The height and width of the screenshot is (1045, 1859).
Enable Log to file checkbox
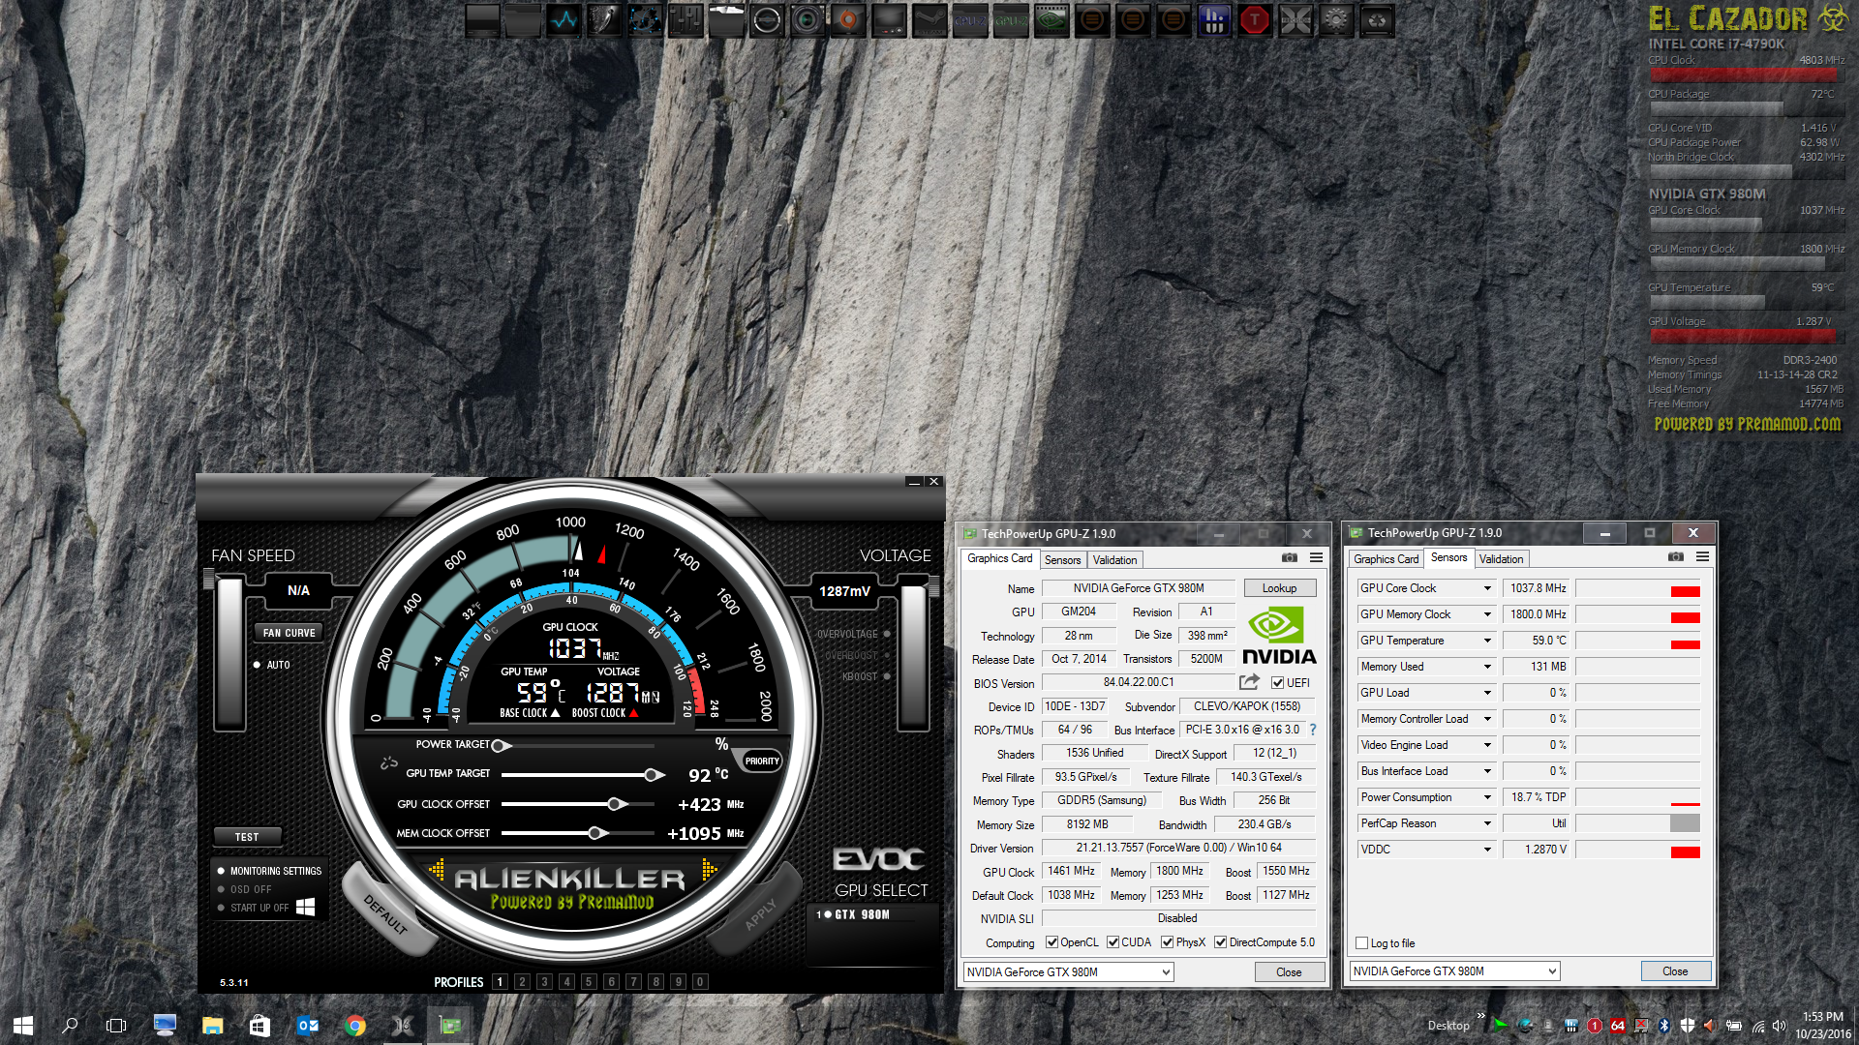point(1362,943)
